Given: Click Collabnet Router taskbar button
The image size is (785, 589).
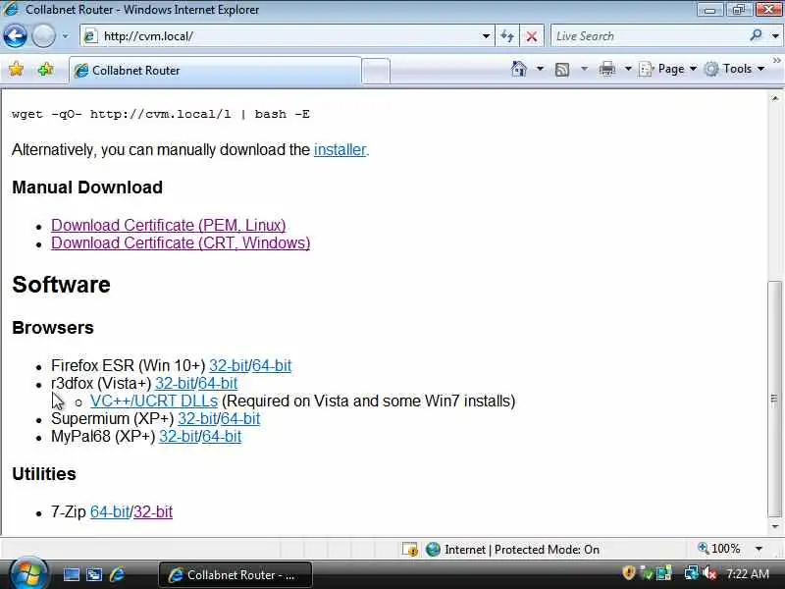Looking at the screenshot, I should [x=235, y=574].
